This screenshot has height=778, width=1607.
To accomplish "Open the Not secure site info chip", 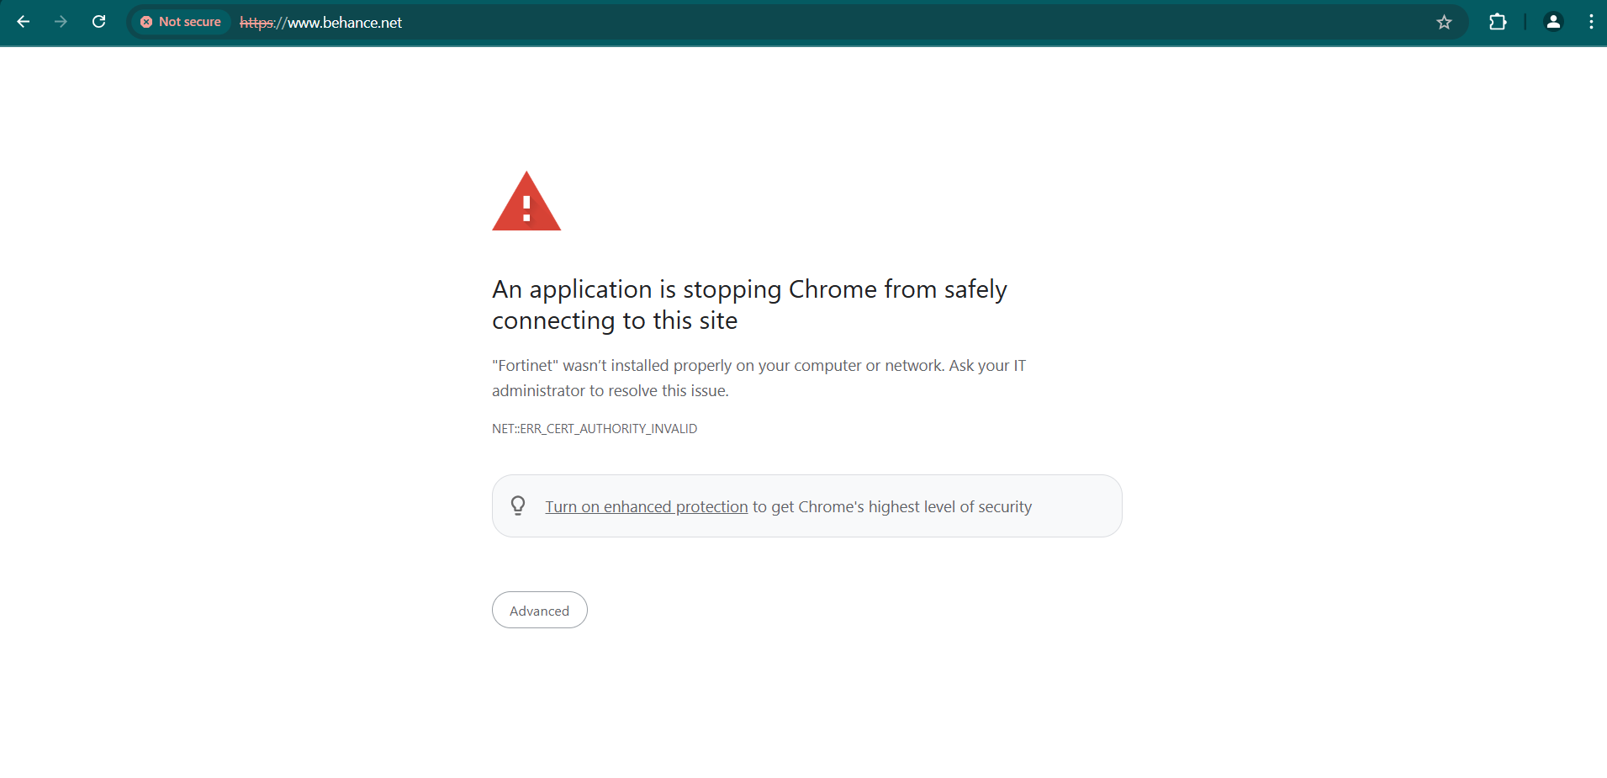I will 181,22.
